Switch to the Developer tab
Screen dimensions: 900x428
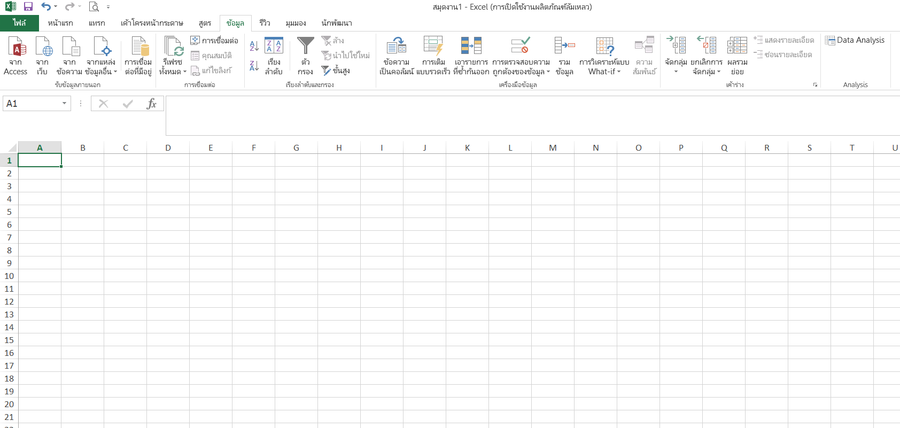click(337, 23)
